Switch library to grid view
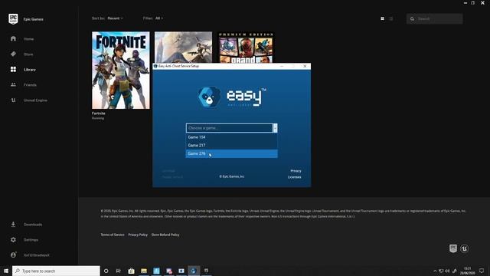Screen dimensions: 490x276 pos(382,18)
